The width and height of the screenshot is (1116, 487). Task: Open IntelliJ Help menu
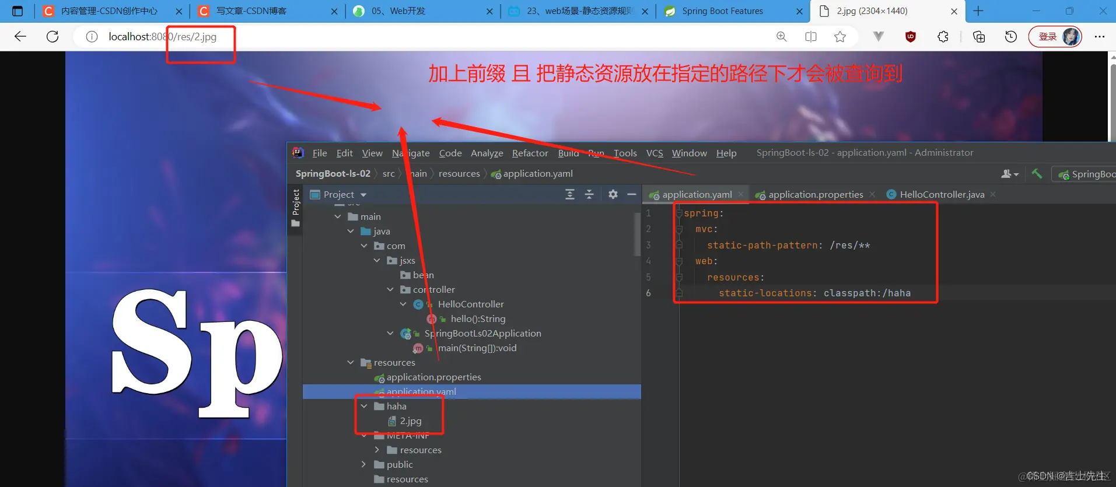726,153
